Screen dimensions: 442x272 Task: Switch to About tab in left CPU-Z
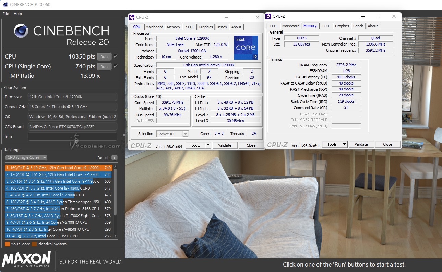click(x=236, y=27)
